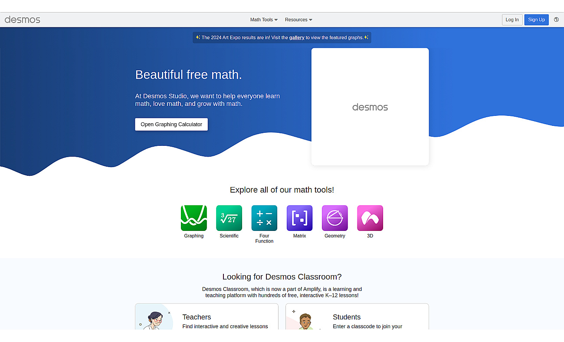Viewport: 564px width, 342px height.
Task: Open the Four Function calculator icon
Action: (x=264, y=218)
